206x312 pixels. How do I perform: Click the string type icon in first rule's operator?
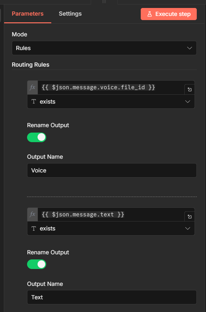[x=34, y=102]
